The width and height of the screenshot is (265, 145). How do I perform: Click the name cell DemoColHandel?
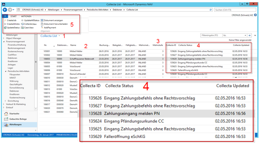78,74
